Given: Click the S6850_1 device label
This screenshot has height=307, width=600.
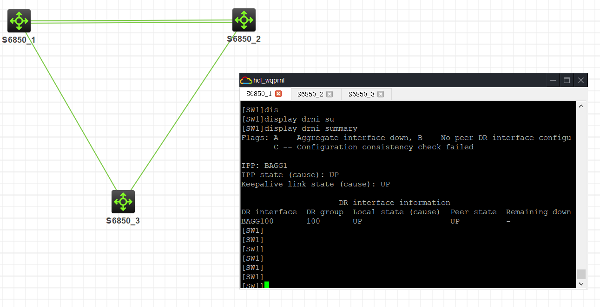Looking at the screenshot, I should point(19,40).
